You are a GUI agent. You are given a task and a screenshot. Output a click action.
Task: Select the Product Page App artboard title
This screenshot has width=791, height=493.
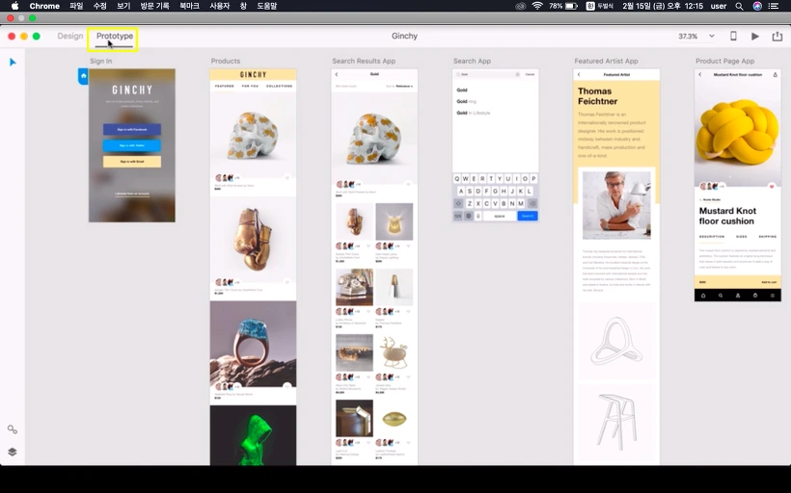click(724, 61)
